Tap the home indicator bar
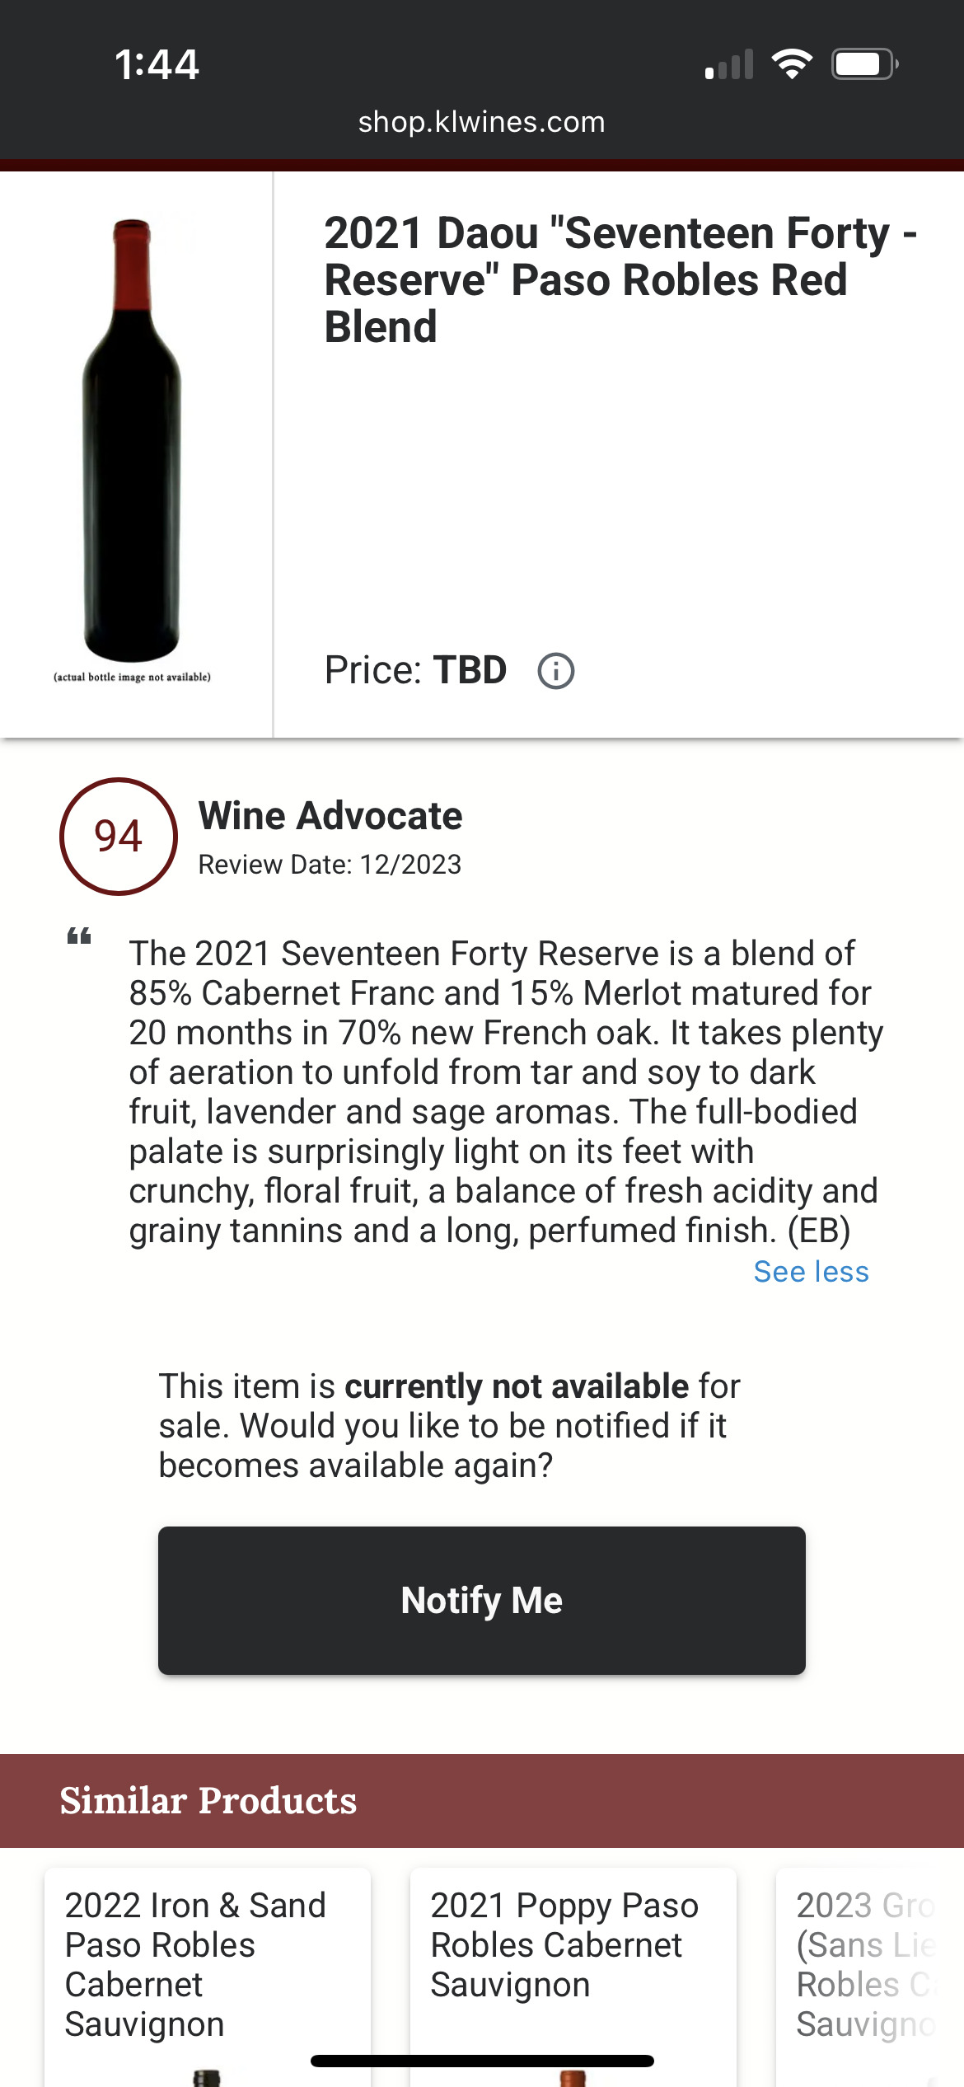964x2087 pixels. [482, 2061]
